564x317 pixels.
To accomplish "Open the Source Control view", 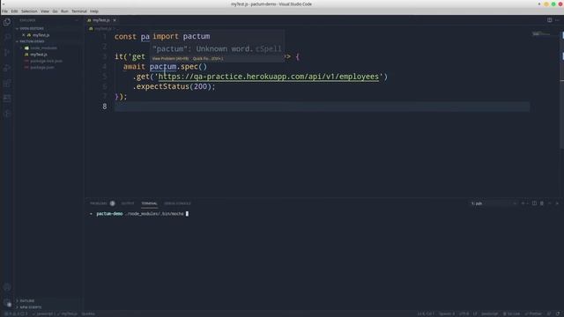I will point(7,53).
